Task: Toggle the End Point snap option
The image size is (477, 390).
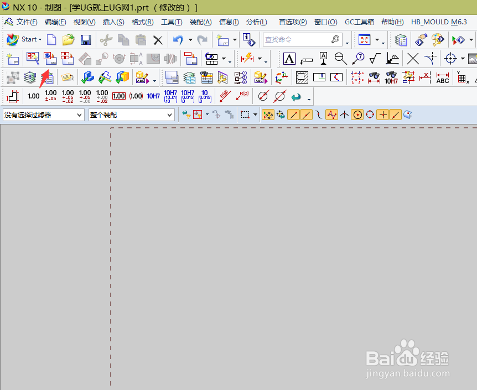Action: click(x=294, y=115)
